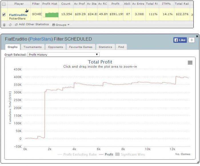Switch to the Tournaments tab
The width and height of the screenshot is (200, 166).
[x=33, y=47]
